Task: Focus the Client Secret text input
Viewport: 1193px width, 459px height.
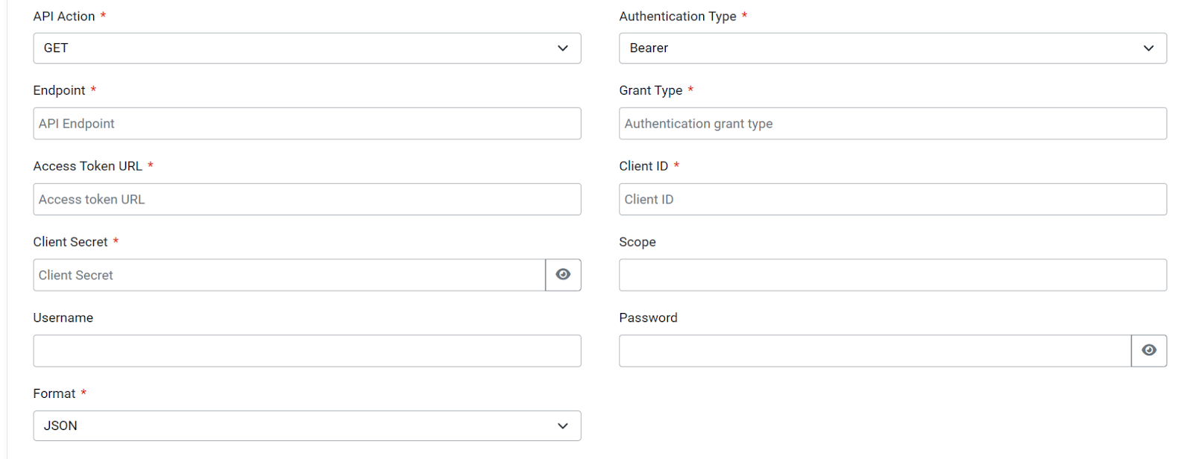Action: (x=289, y=275)
